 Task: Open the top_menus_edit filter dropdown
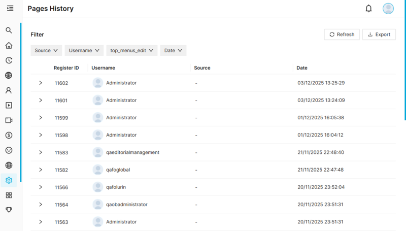click(132, 50)
